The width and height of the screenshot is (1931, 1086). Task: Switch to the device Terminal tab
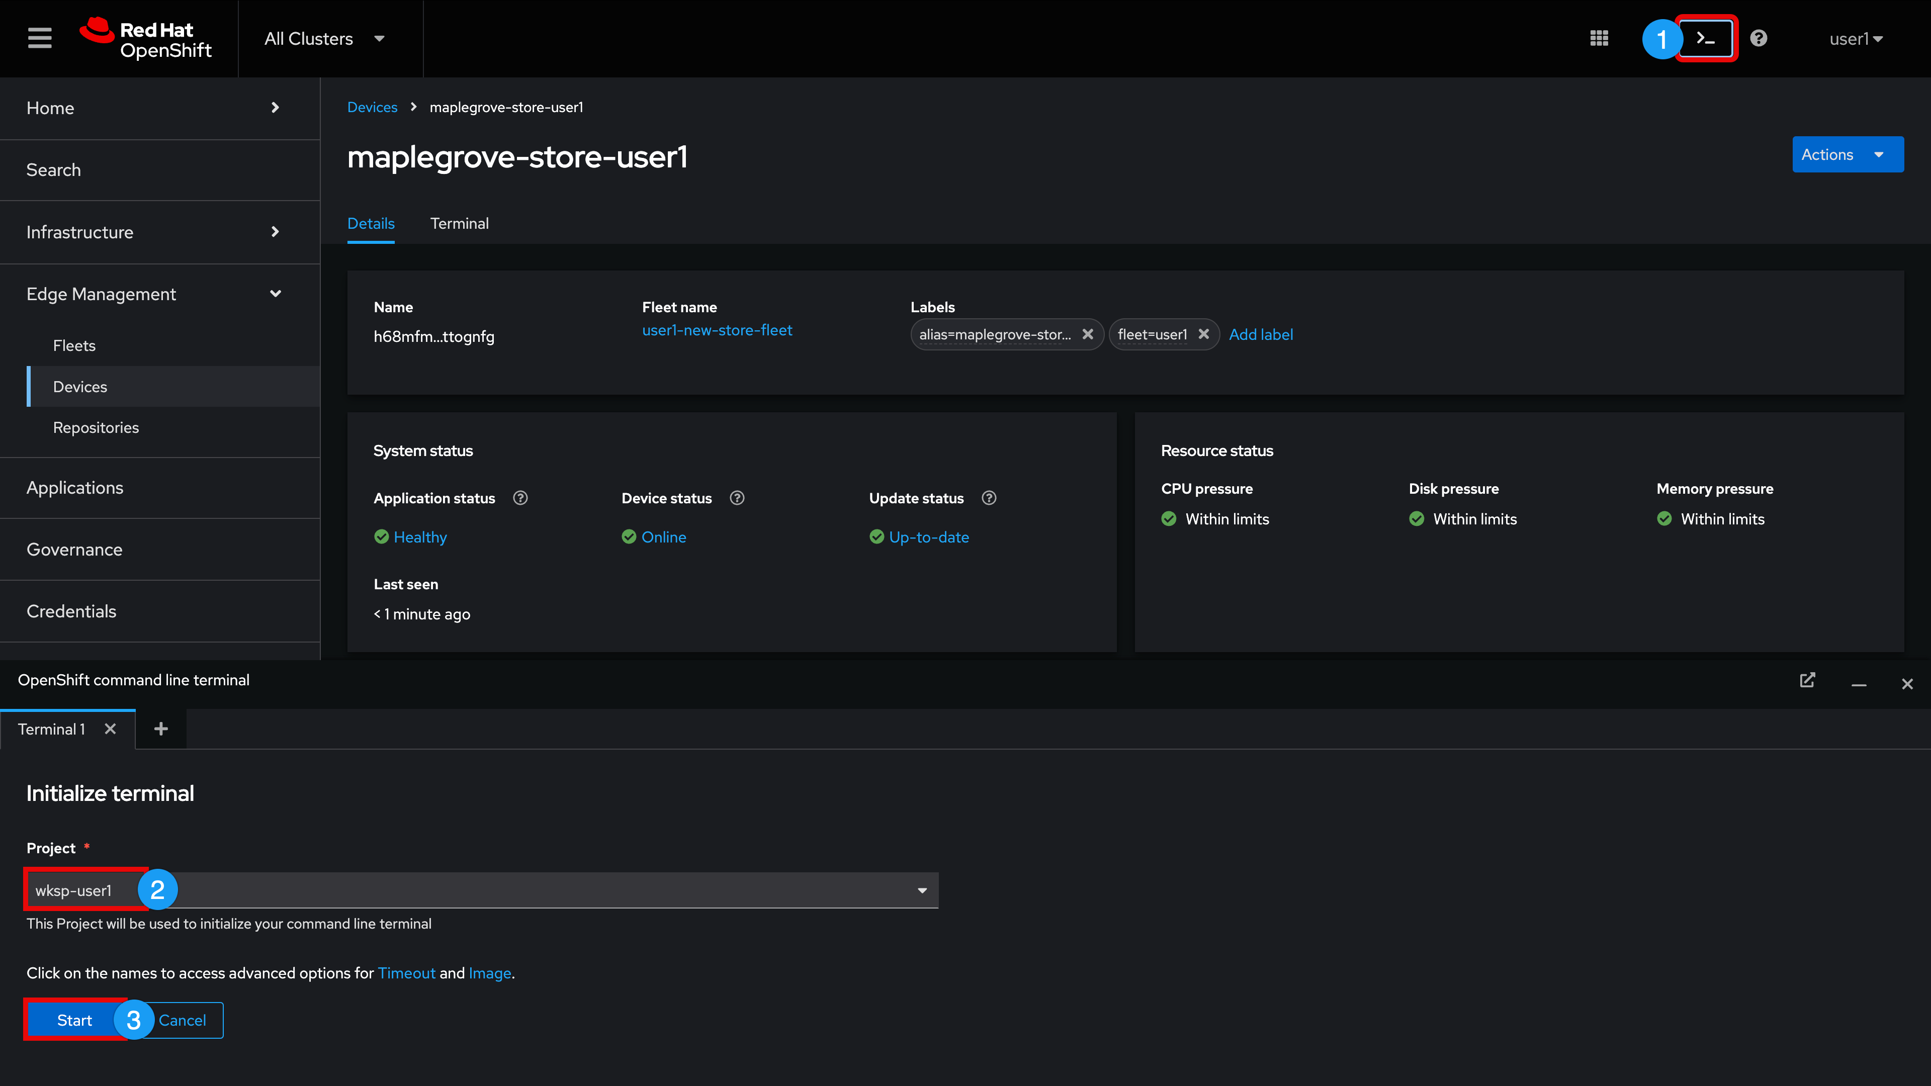coord(460,223)
